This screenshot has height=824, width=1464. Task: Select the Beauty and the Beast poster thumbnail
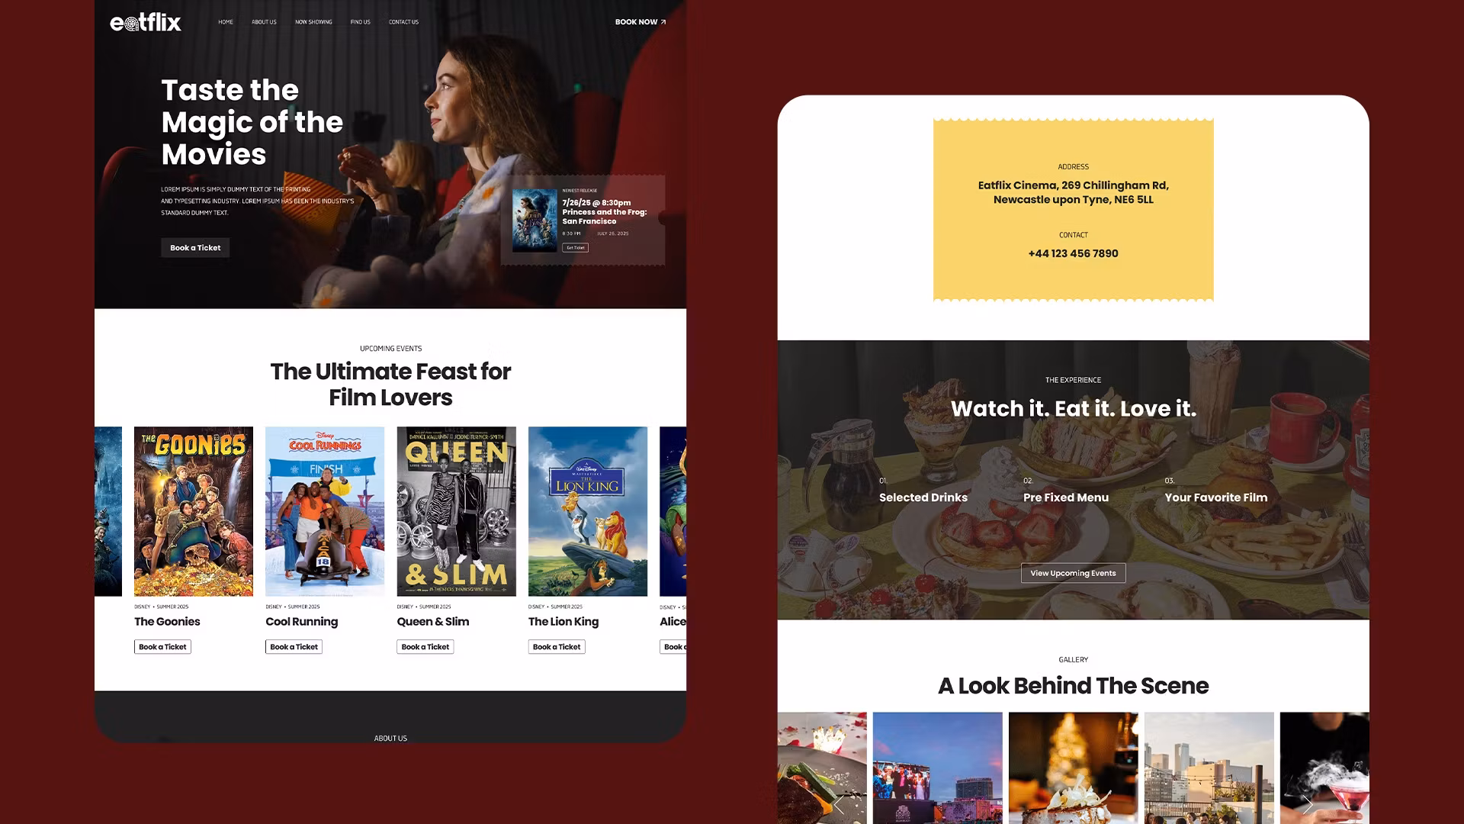535,220
